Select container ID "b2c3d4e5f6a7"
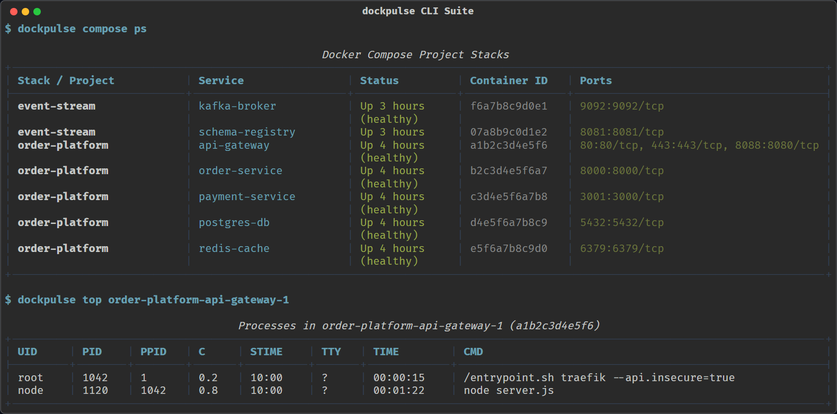This screenshot has width=837, height=414. coord(509,171)
